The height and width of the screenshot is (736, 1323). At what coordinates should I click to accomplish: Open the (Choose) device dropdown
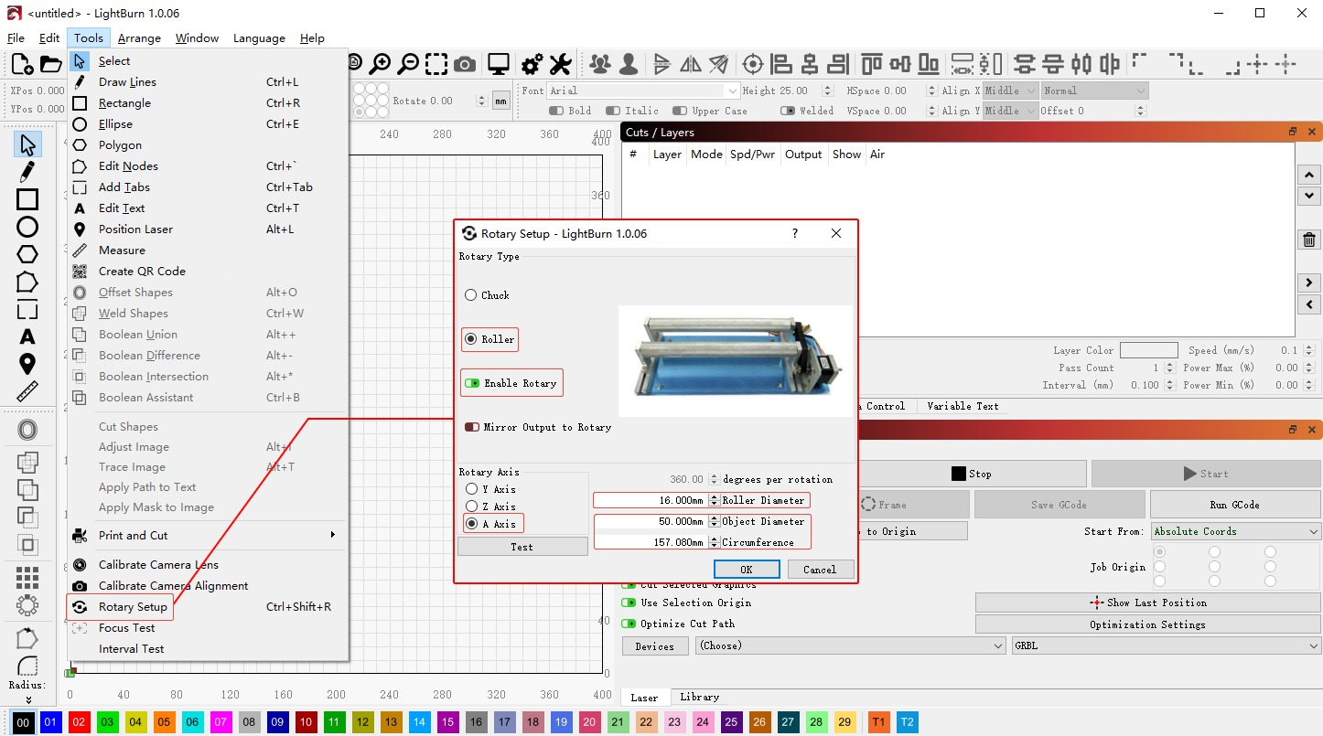point(850,645)
